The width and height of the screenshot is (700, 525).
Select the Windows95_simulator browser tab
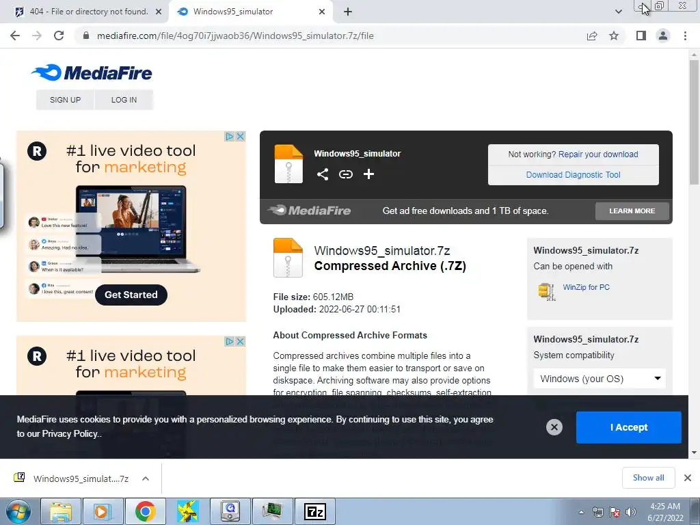[250, 12]
